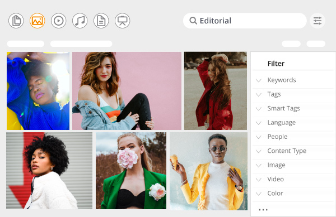
Task: Open the yellow jacket ice cream photo
Action: click(x=208, y=171)
